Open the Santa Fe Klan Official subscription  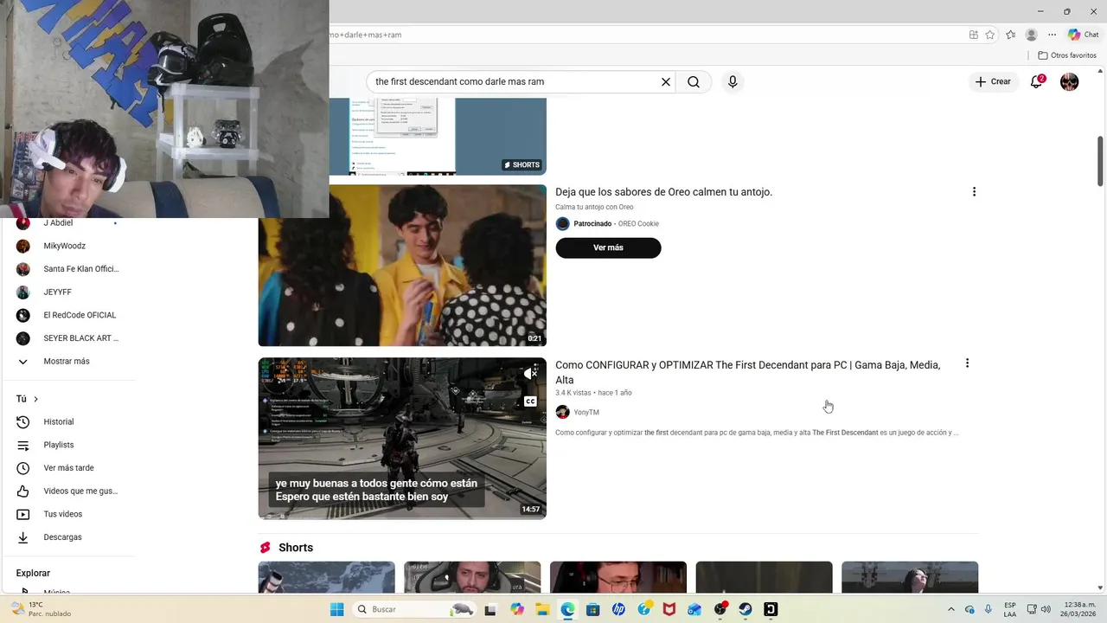tap(67, 269)
